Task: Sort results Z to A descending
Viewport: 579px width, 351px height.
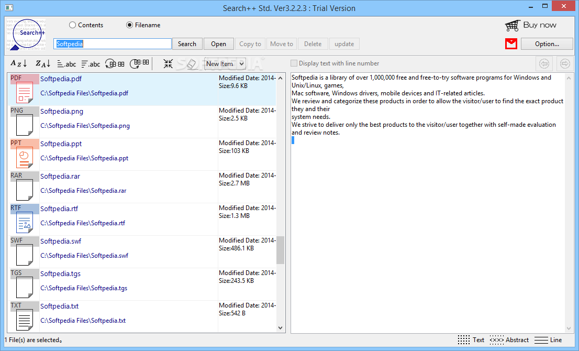Action: [43, 63]
